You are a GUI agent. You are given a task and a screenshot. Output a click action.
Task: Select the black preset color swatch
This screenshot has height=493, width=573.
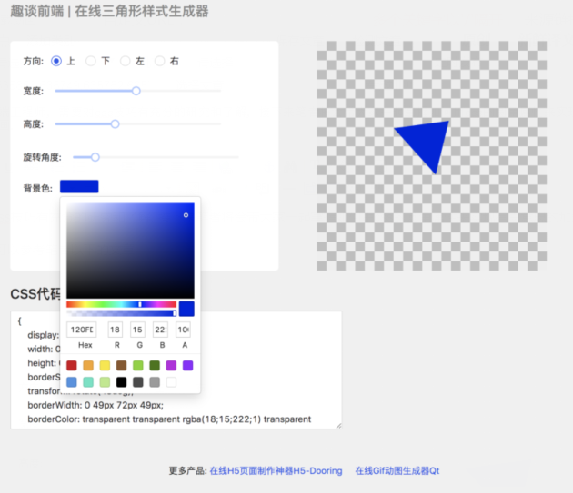121,382
